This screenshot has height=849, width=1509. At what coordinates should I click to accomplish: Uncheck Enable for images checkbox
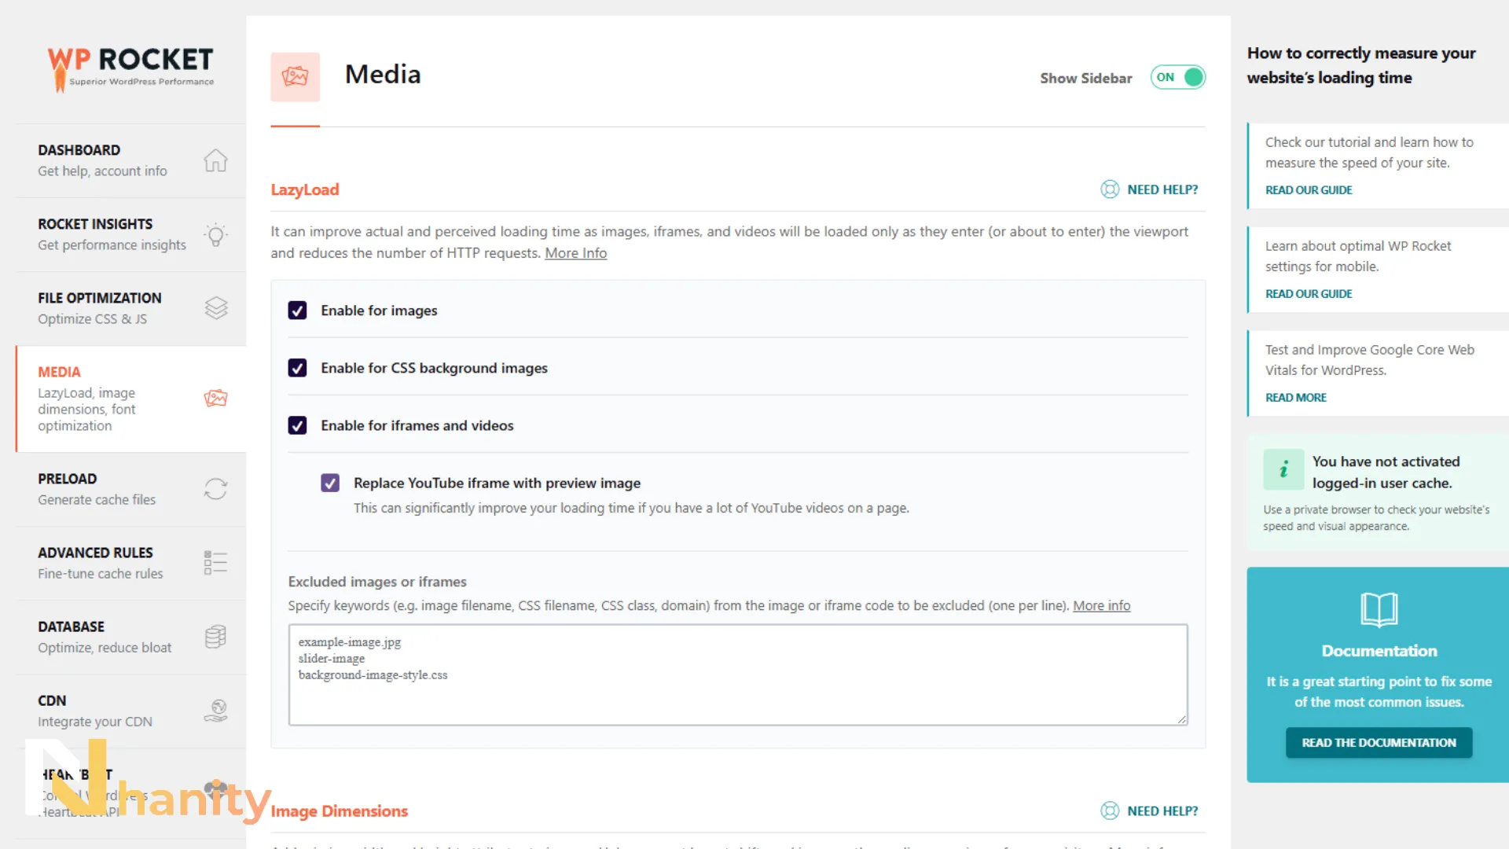click(x=297, y=311)
